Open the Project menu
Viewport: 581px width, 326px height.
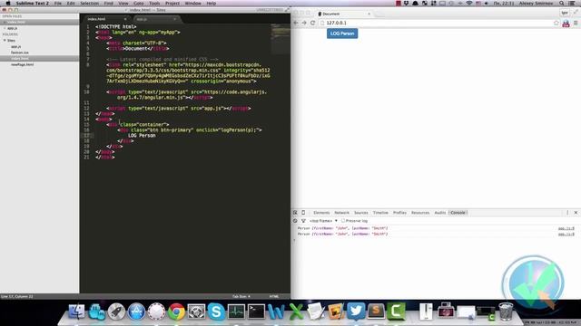pyautogui.click(x=172, y=4)
